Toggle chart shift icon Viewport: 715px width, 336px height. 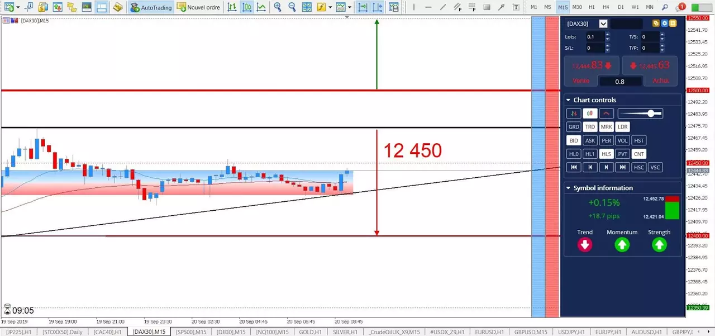tap(378, 7)
